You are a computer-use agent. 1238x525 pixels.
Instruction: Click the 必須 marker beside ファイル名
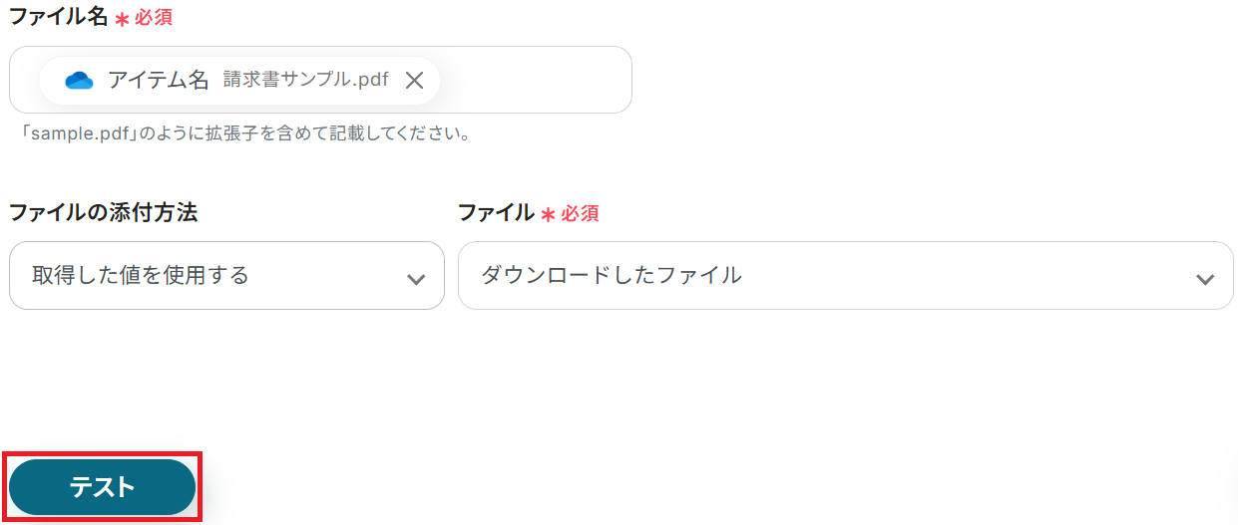(154, 18)
